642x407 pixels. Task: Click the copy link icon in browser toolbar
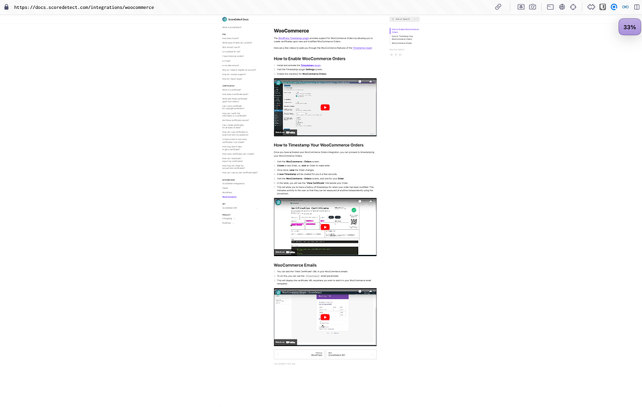pyautogui.click(x=498, y=7)
